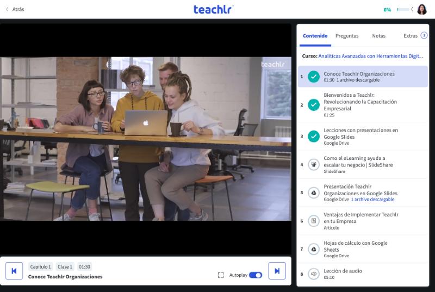
Task: Click Google Drive icon of lesson 5
Action: pyautogui.click(x=314, y=192)
